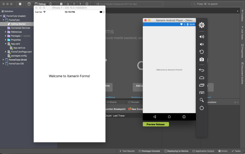Image resolution: width=245 pixels, height=154 pixels.
Task: Collapse the App.xaml node
Action: pyautogui.click(x=6, y=44)
